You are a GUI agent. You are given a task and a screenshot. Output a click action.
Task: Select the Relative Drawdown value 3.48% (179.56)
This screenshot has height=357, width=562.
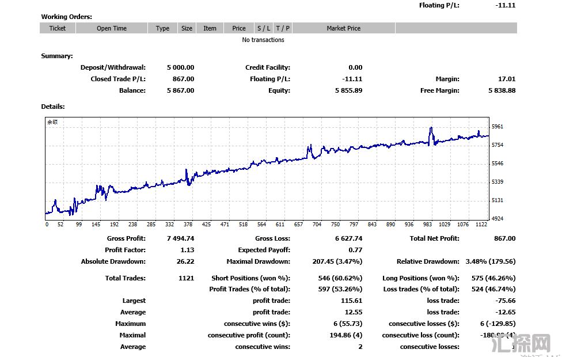pyautogui.click(x=491, y=261)
